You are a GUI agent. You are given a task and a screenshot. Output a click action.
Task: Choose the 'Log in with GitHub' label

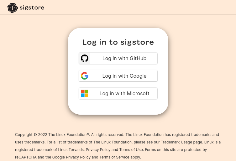(x=124, y=58)
